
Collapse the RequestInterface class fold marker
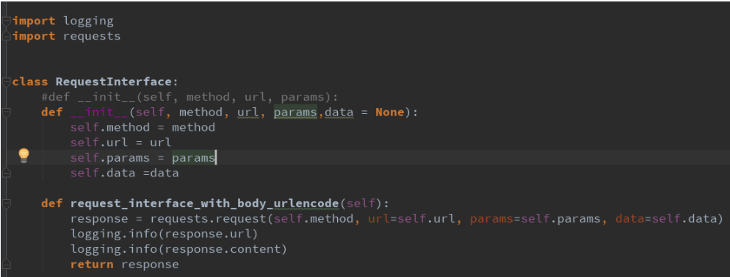(x=6, y=82)
